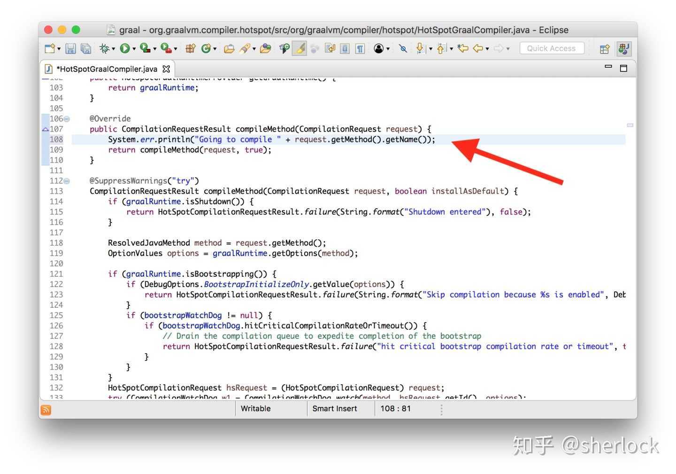Open the dropdown beside the user profile icon
This screenshot has height=474, width=676.
388,49
